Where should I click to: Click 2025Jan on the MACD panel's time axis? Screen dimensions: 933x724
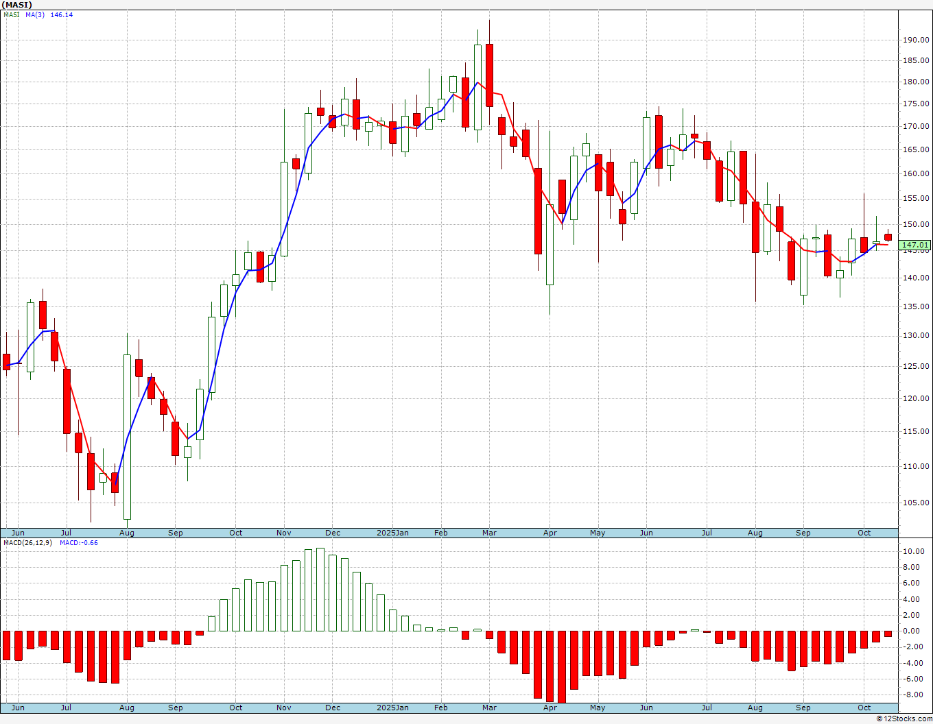tap(393, 708)
